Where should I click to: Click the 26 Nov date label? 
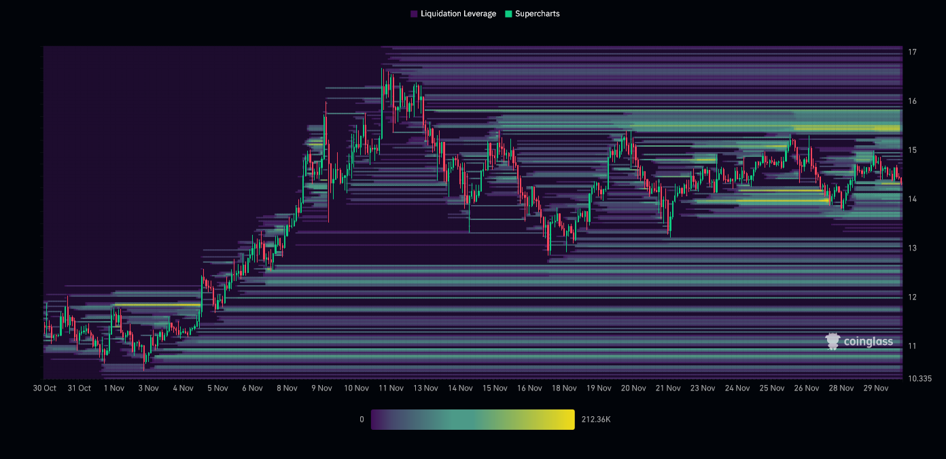[807, 388]
